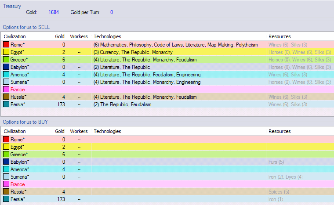Select Sumeria* name in SELL list
The width and height of the screenshot is (334, 205).
[x=20, y=82]
